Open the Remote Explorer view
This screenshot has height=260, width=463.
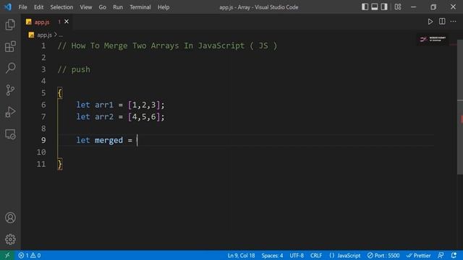10,134
